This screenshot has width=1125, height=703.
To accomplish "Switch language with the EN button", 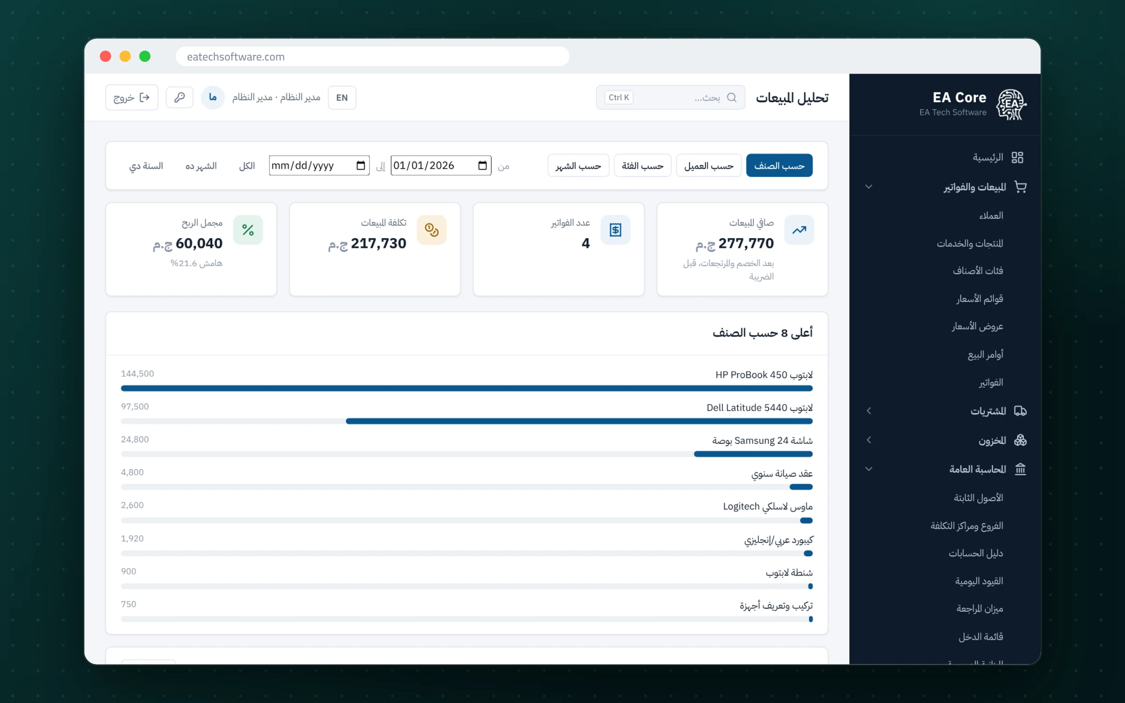I will click(x=342, y=97).
